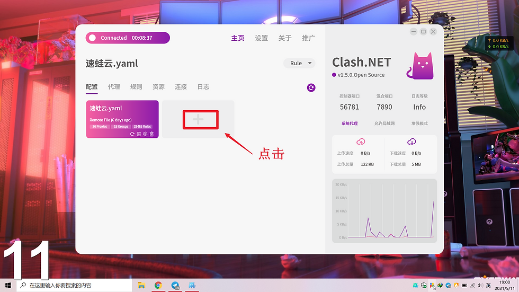Open File Explorer from taskbar

tap(141, 285)
